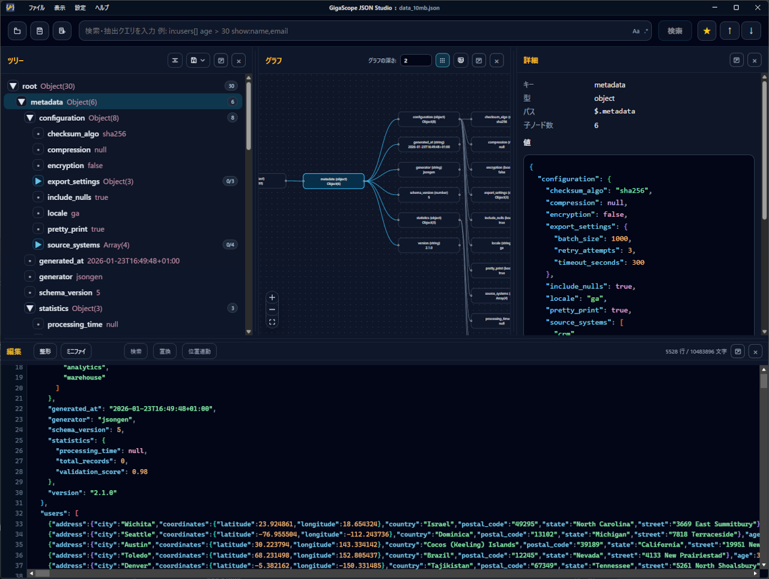Viewport: 769px width, 579px height.
Task: Expand the source_systems Array(4) node
Action: pos(38,245)
